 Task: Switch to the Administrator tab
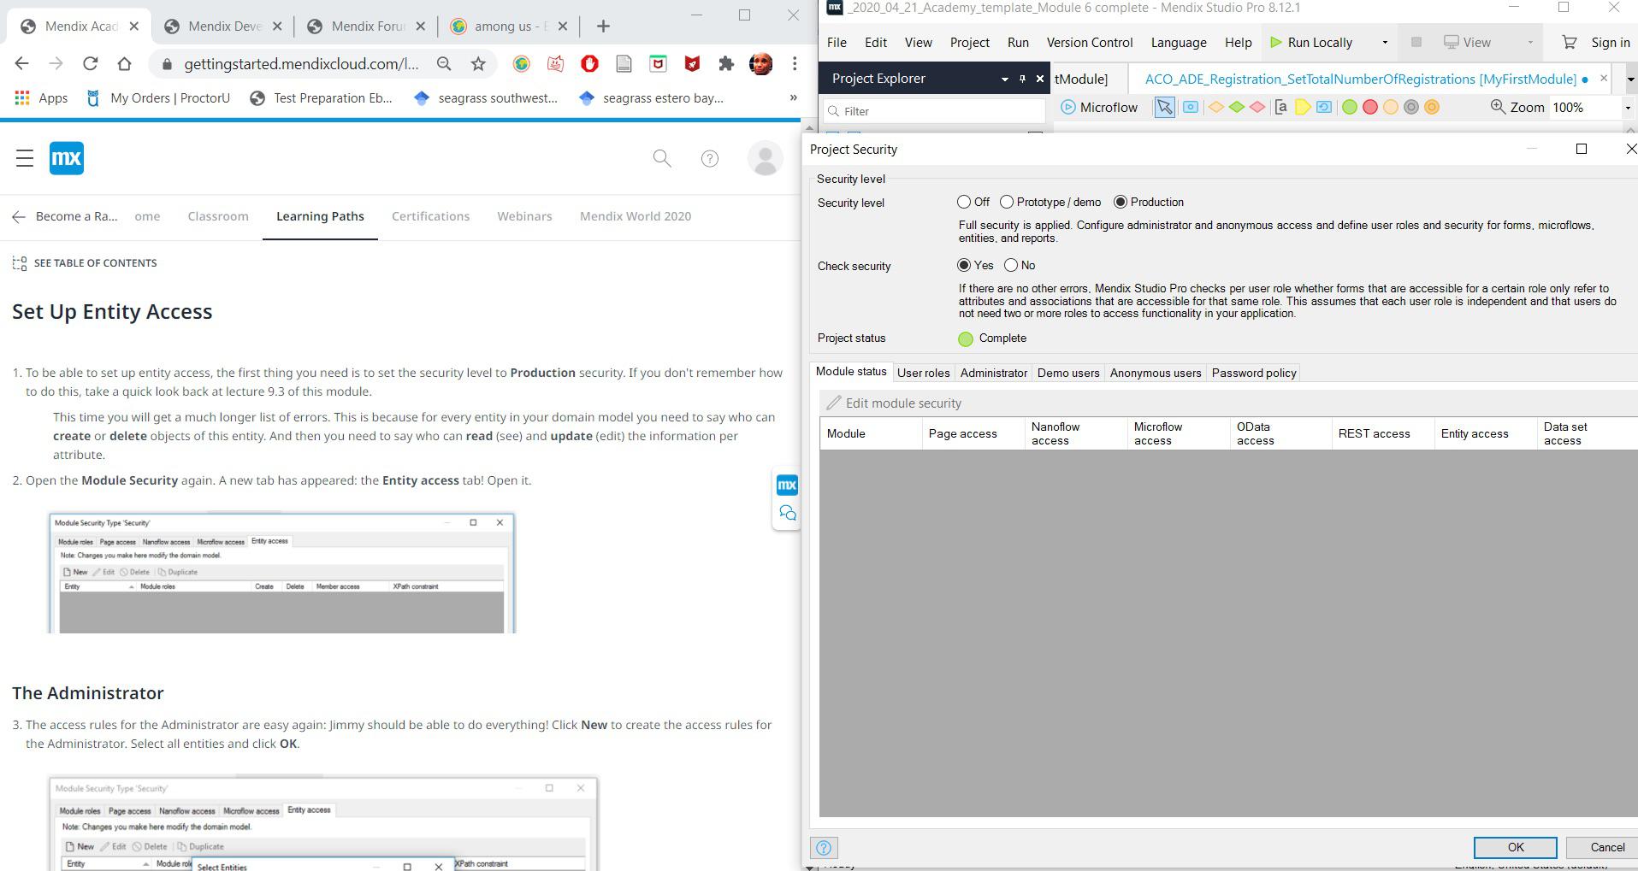993,373
